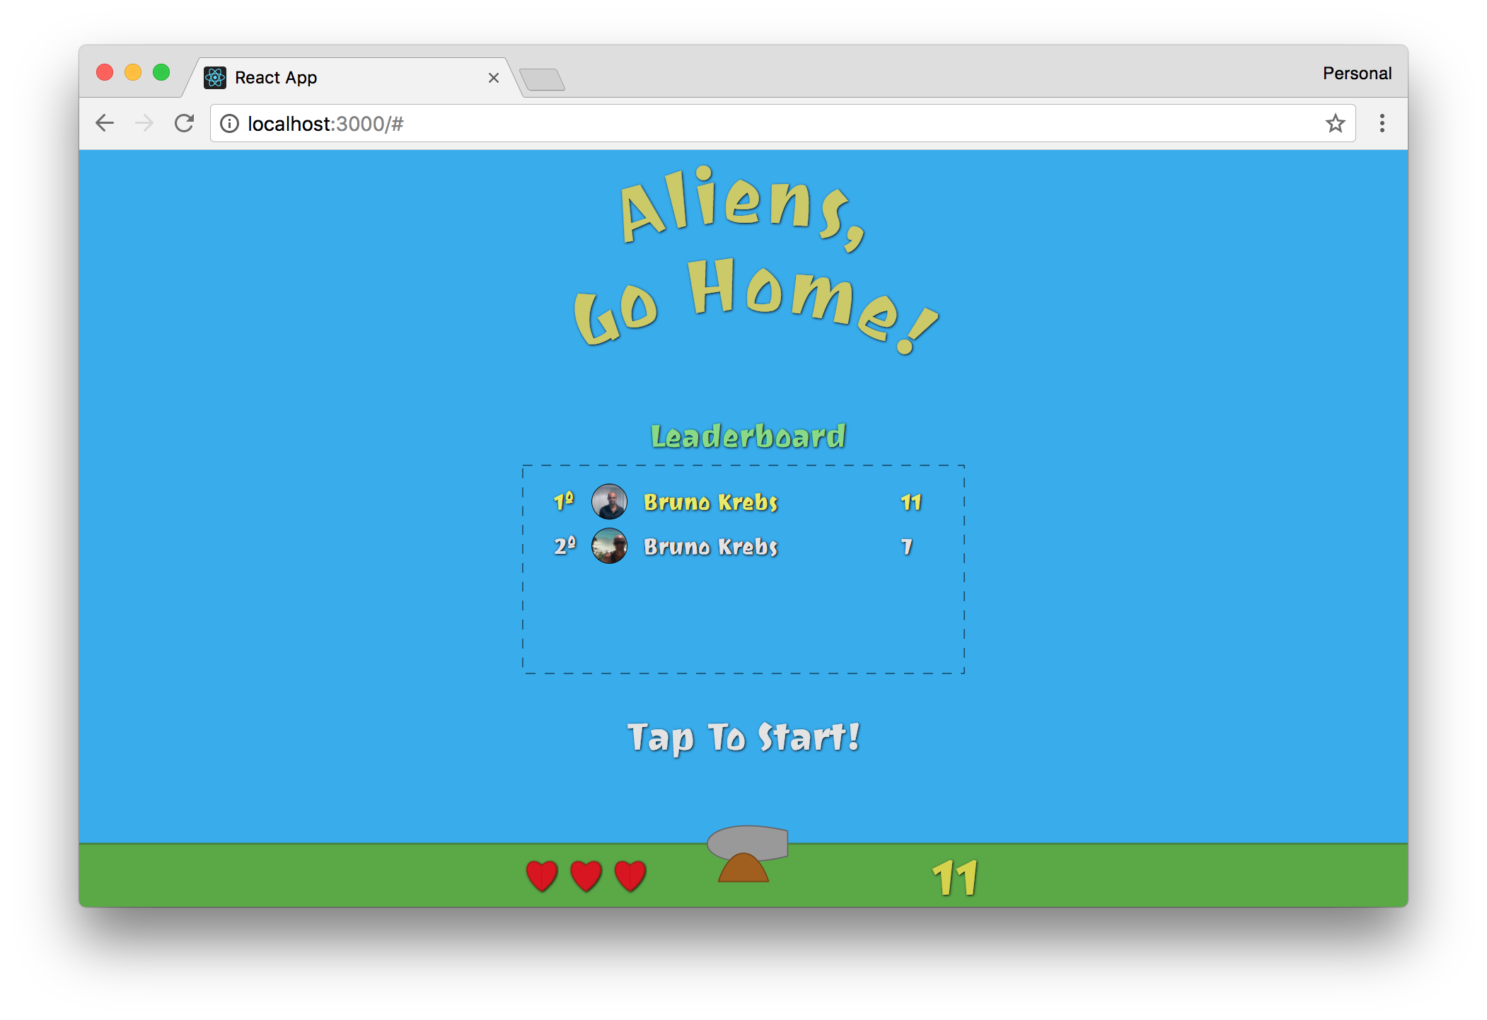Click the green maximize traffic light

point(161,72)
